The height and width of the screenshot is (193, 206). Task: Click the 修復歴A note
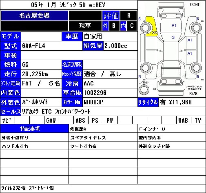78,129
